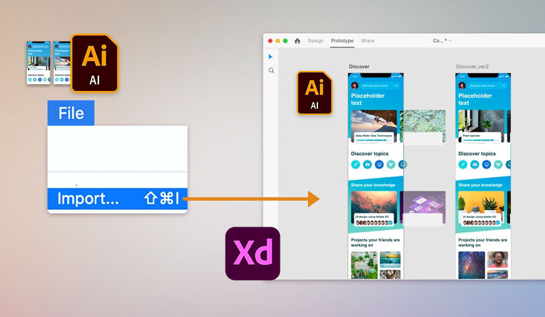Click the large Ai file icon beside thumbnails
The image size is (545, 317).
(x=94, y=63)
